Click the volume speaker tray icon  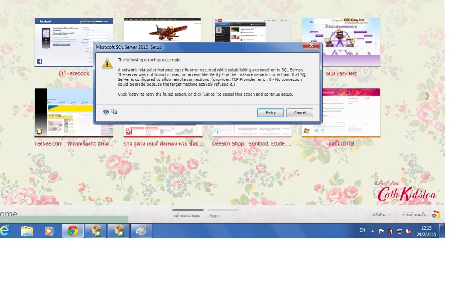click(x=408, y=231)
